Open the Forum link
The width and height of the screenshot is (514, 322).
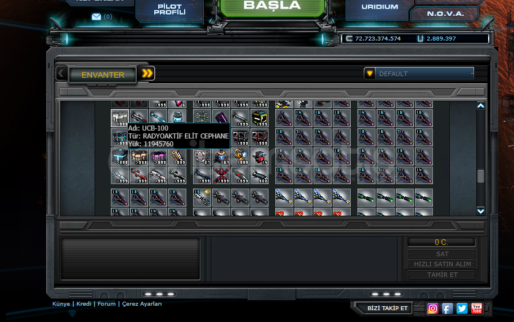coord(106,303)
